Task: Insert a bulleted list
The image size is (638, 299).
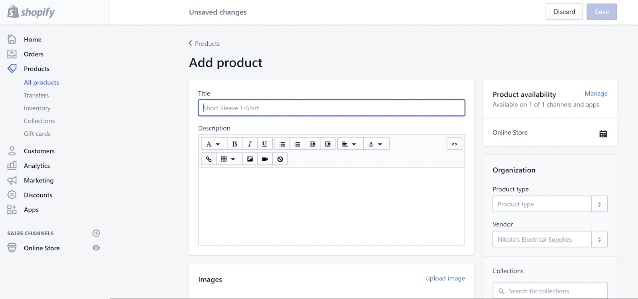Action: (x=282, y=144)
